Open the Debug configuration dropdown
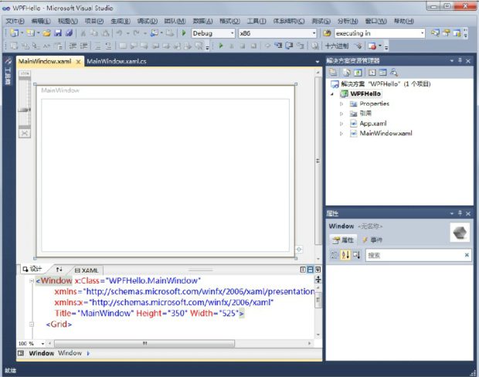479x377 pixels. pyautogui.click(x=232, y=33)
